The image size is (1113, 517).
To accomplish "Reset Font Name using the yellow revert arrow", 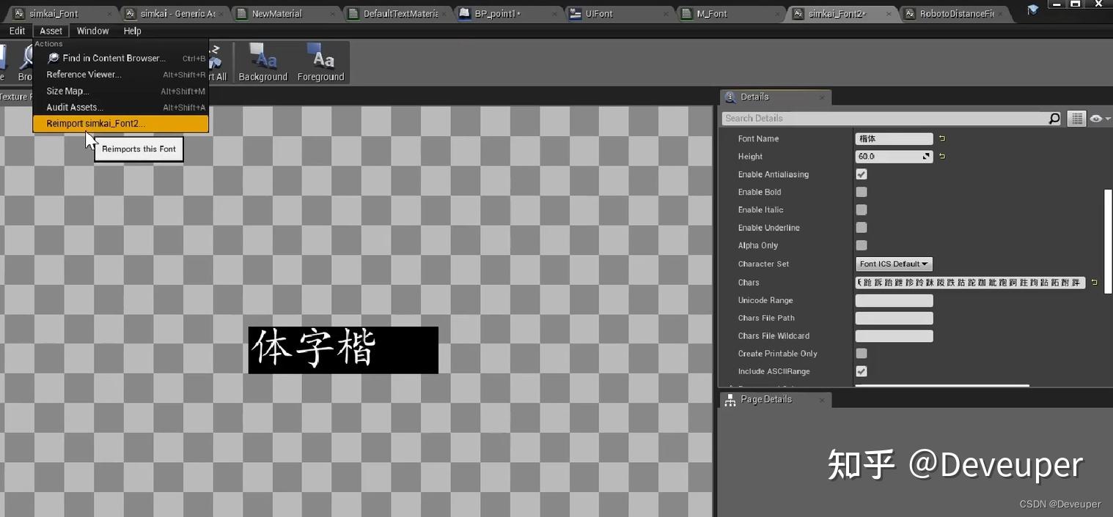I will click(941, 138).
